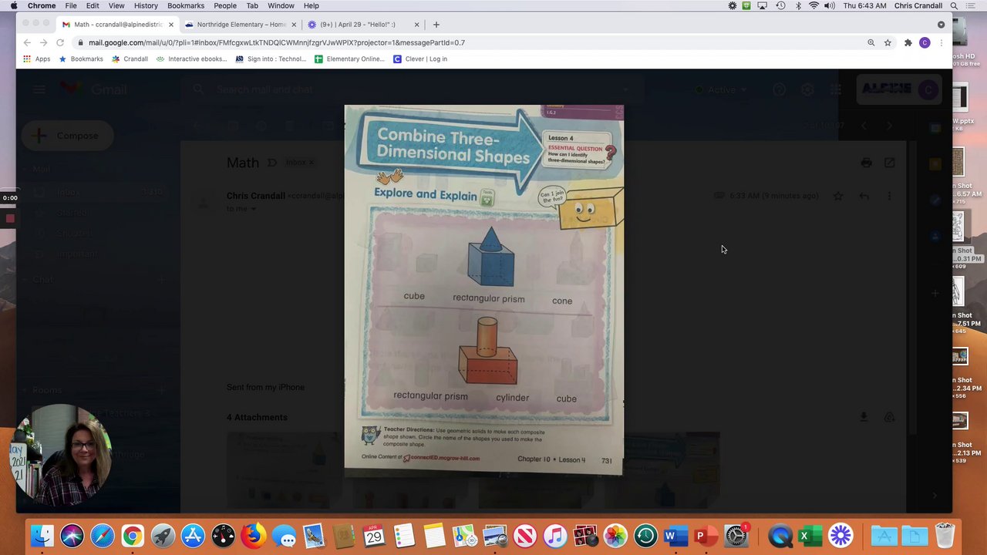Image resolution: width=987 pixels, height=555 pixels.
Task: Click the open in new window icon
Action: point(889,163)
